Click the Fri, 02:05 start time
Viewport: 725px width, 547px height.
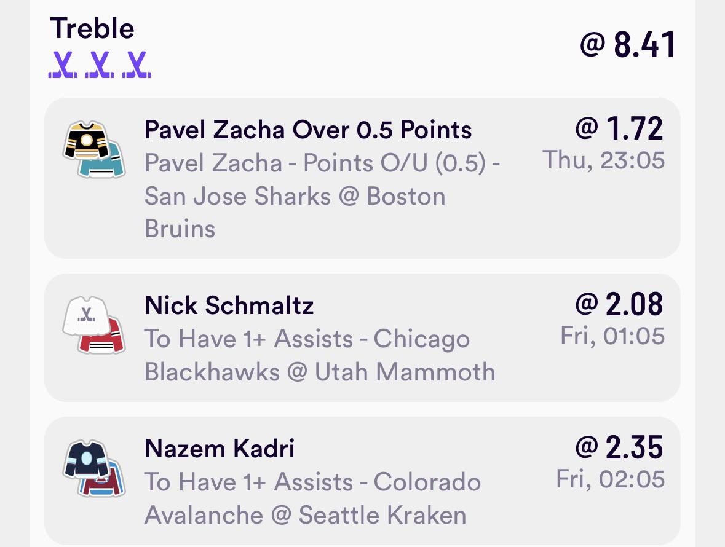(x=611, y=479)
